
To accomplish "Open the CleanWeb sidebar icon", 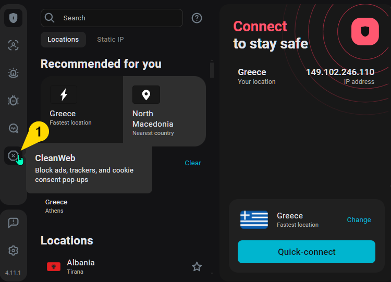I will [13, 156].
